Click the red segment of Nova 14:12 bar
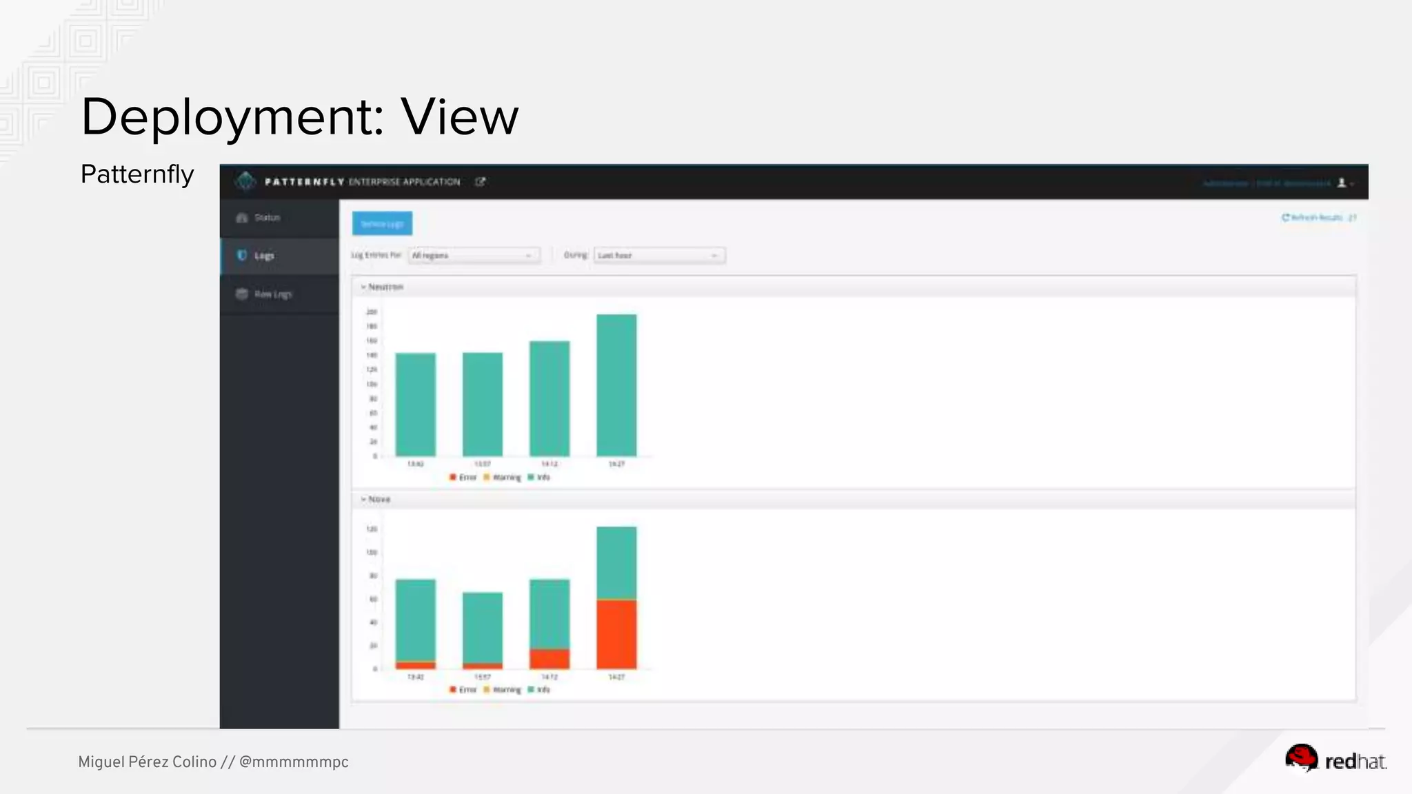 (549, 659)
